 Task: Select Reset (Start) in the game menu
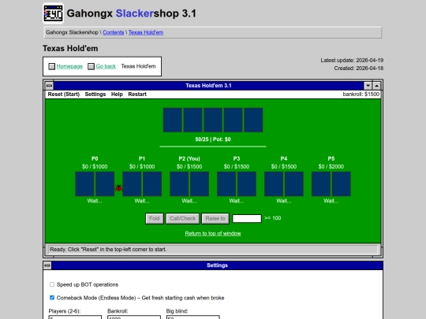click(64, 95)
